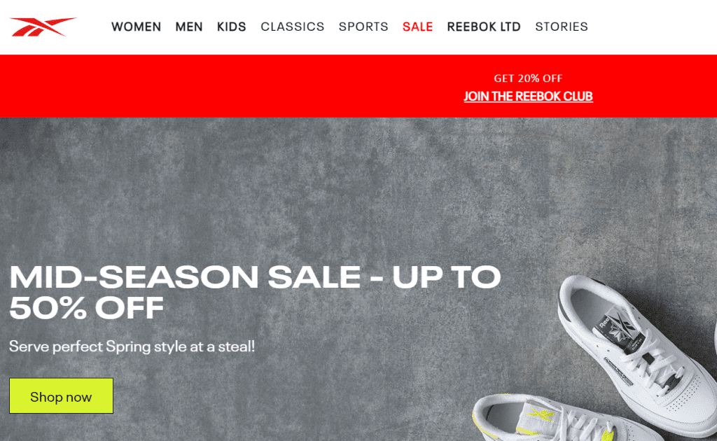Visit the STORIES section
The height and width of the screenshot is (441, 717).
tap(562, 27)
